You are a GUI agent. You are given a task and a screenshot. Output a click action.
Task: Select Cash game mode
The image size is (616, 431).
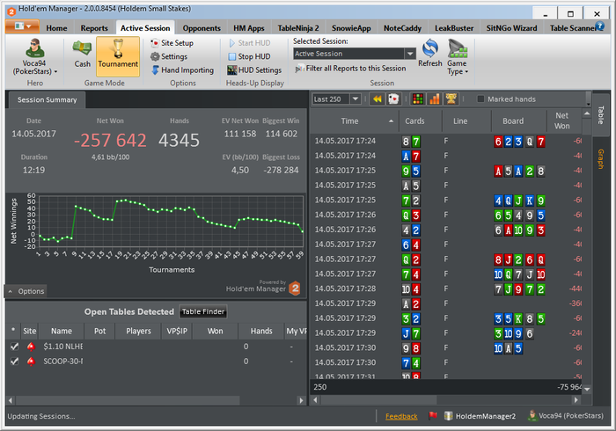[x=82, y=55]
